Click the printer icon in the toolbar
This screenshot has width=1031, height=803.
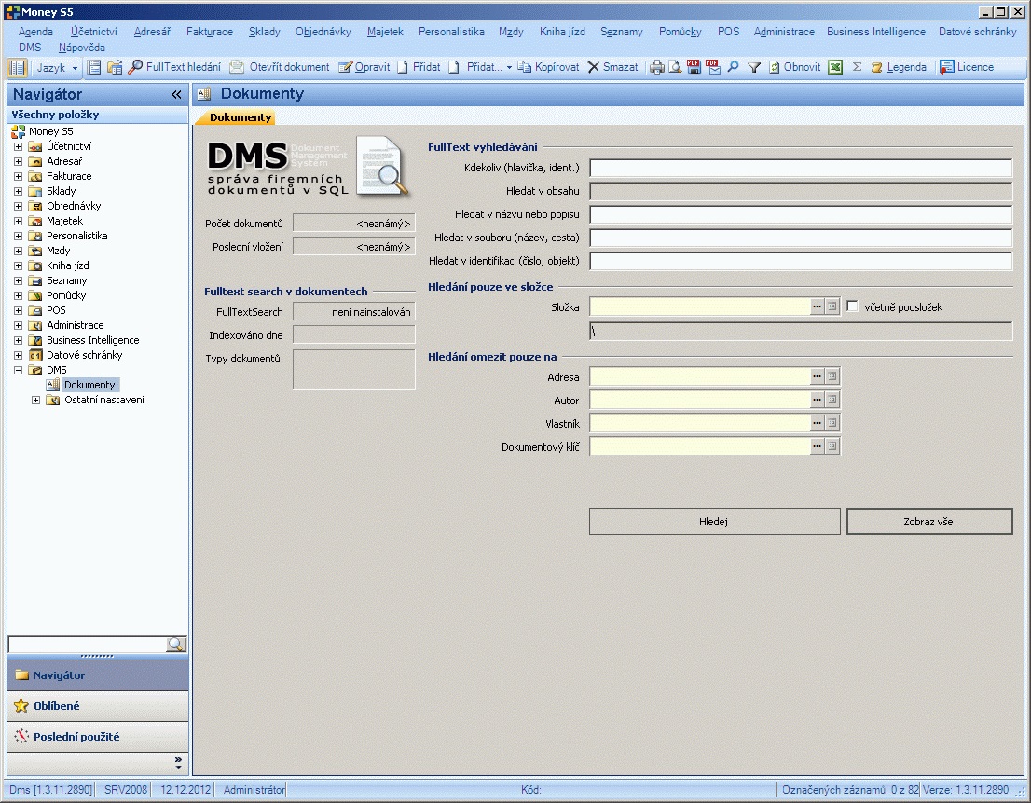[x=656, y=67]
